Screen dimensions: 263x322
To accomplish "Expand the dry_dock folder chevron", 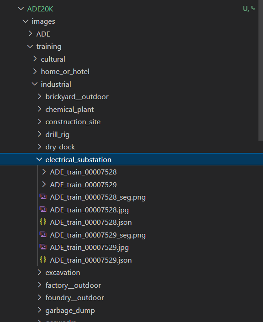I will click(39, 147).
